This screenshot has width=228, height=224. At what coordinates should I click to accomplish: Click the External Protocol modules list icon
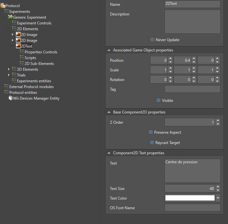[6, 86]
